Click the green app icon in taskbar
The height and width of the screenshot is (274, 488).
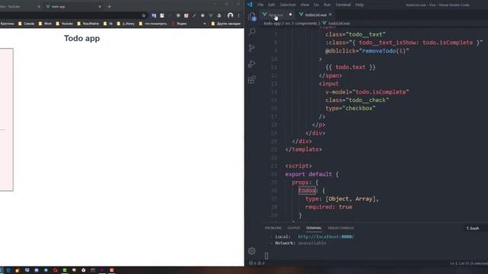pyautogui.click(x=65, y=270)
